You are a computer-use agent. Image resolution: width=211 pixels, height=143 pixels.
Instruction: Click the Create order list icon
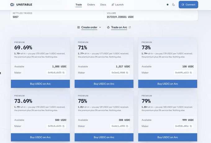(x=79, y=27)
